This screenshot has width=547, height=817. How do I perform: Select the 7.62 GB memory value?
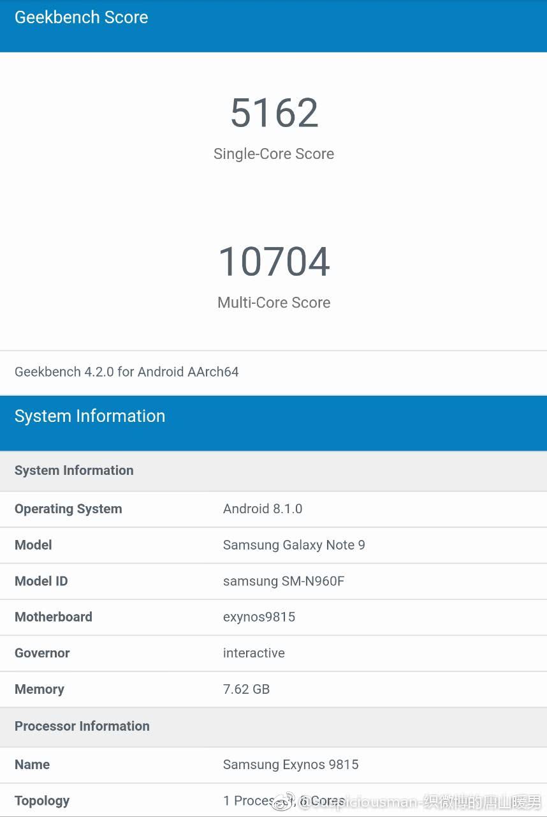[x=246, y=689]
